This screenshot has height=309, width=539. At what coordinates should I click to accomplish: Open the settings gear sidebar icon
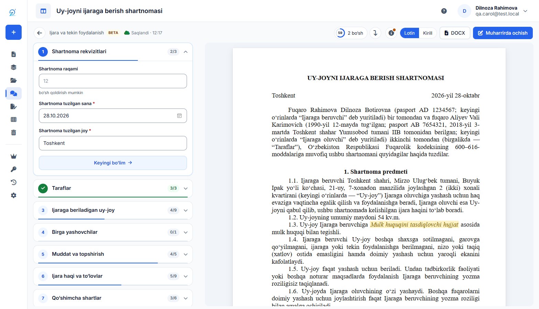click(x=13, y=195)
